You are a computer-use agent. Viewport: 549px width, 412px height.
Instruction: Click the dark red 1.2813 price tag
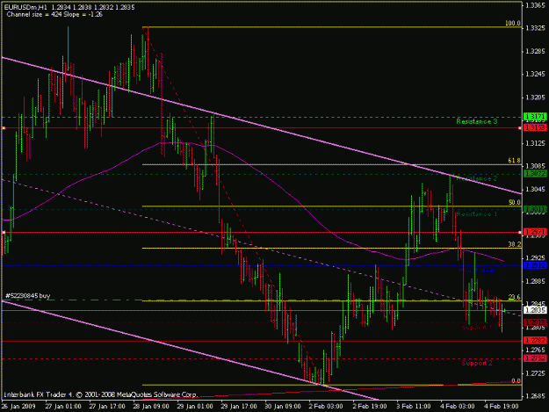point(535,322)
